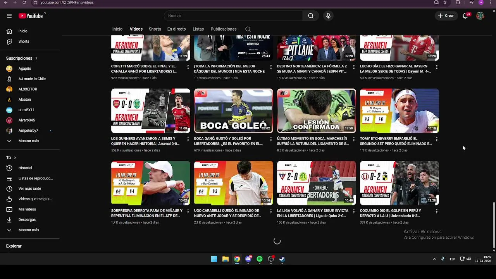
Task: Open Windows Start menu
Action: (x=214, y=259)
